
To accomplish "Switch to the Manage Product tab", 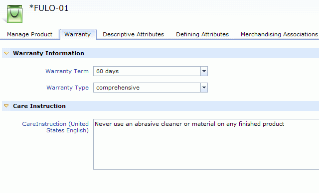I will pyautogui.click(x=30, y=34).
